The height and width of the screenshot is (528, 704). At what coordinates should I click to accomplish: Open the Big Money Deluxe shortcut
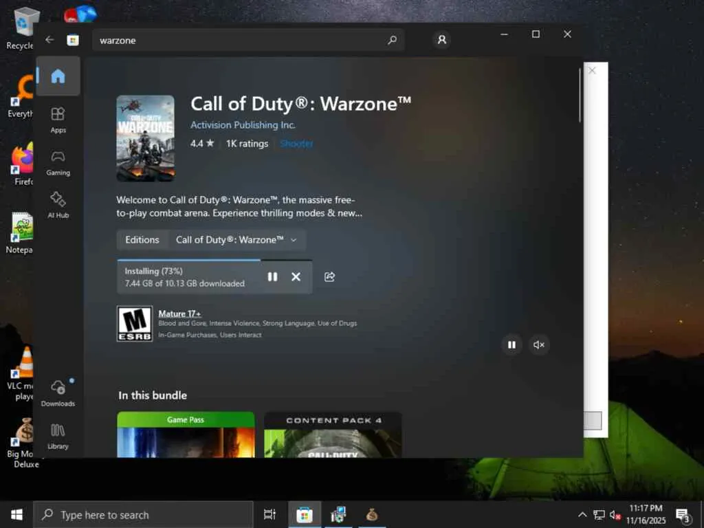click(23, 443)
